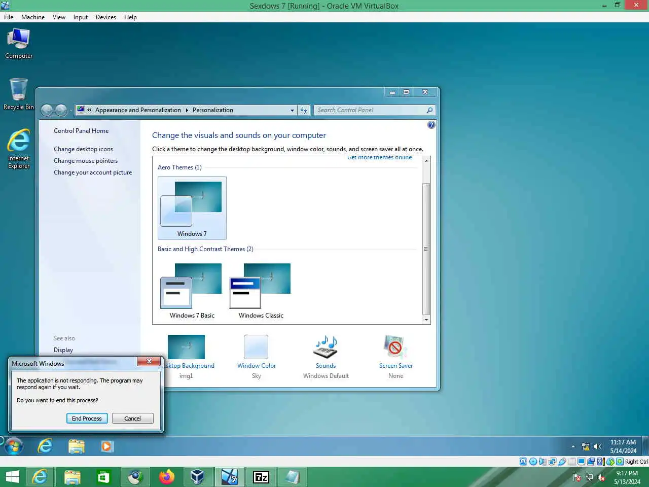Expand the breadcrumb double-chevron in address bar
Screen dimensions: 649x487
[89, 110]
